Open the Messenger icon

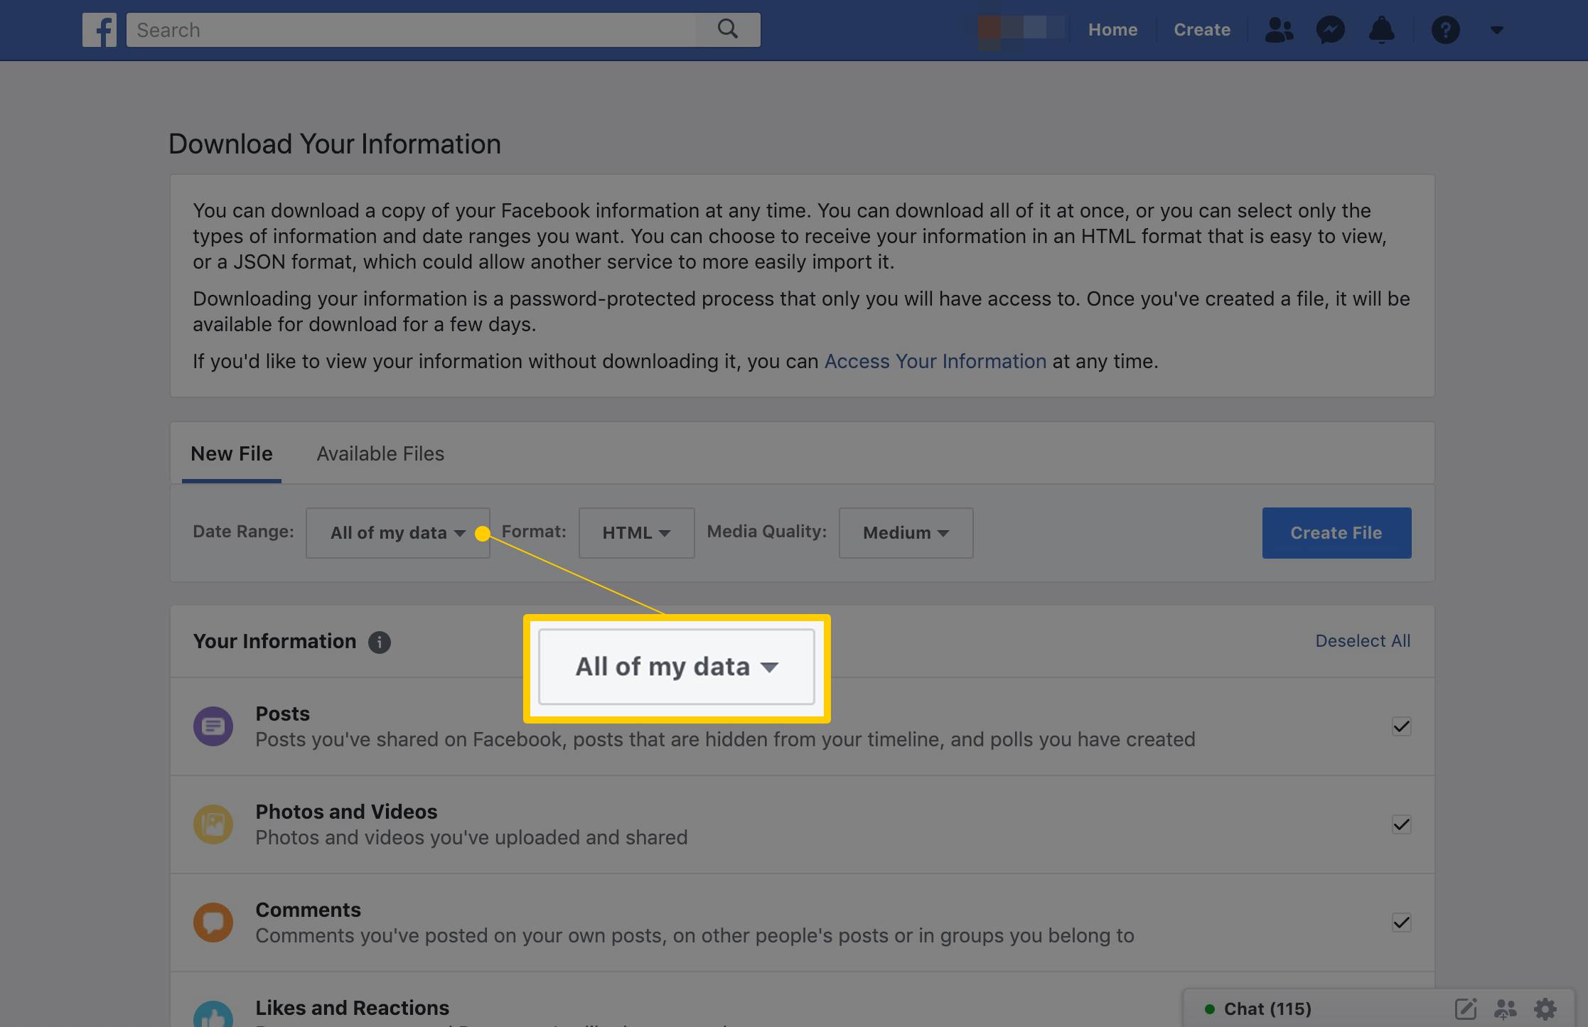pos(1330,30)
